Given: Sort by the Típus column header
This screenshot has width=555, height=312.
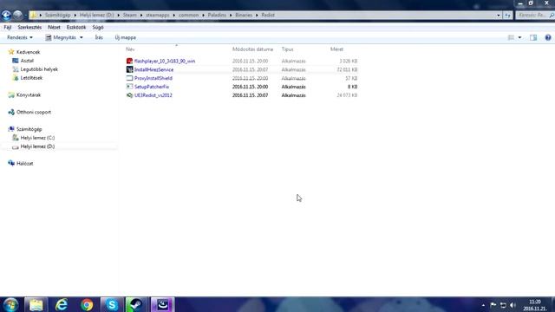Looking at the screenshot, I should tap(287, 49).
